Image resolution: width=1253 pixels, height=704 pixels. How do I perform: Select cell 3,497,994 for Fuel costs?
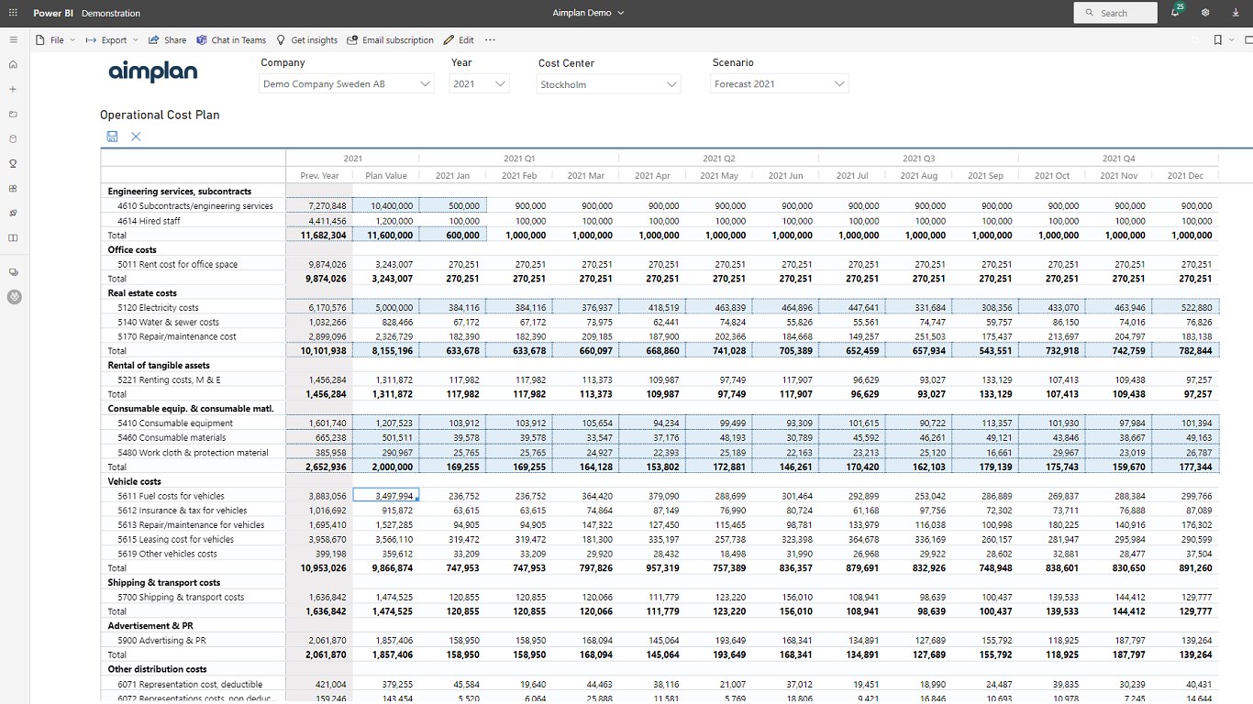[x=385, y=496]
